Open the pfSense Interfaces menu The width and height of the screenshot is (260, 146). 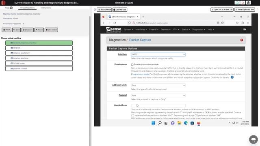click(x=141, y=30)
